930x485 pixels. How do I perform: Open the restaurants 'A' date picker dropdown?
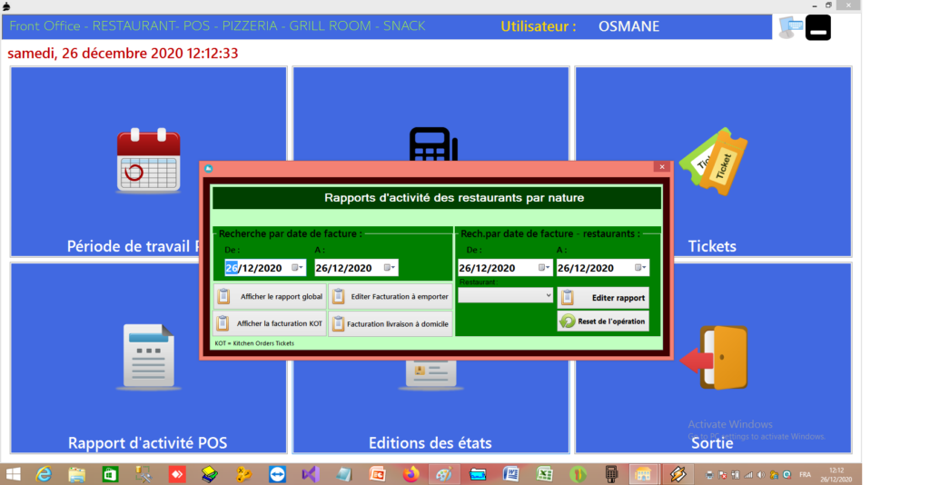coord(640,268)
